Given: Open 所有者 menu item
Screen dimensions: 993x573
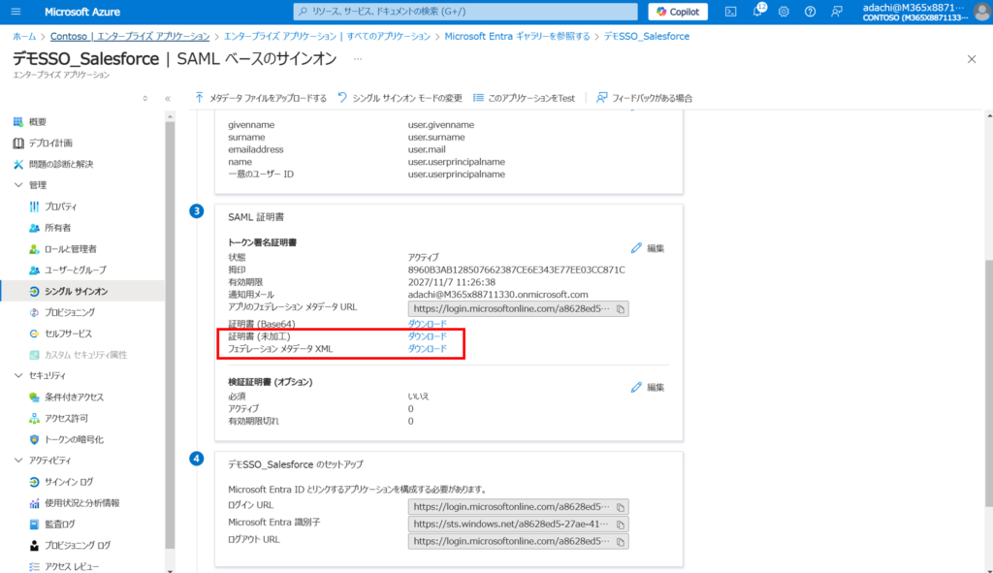Looking at the screenshot, I should click(x=57, y=227).
